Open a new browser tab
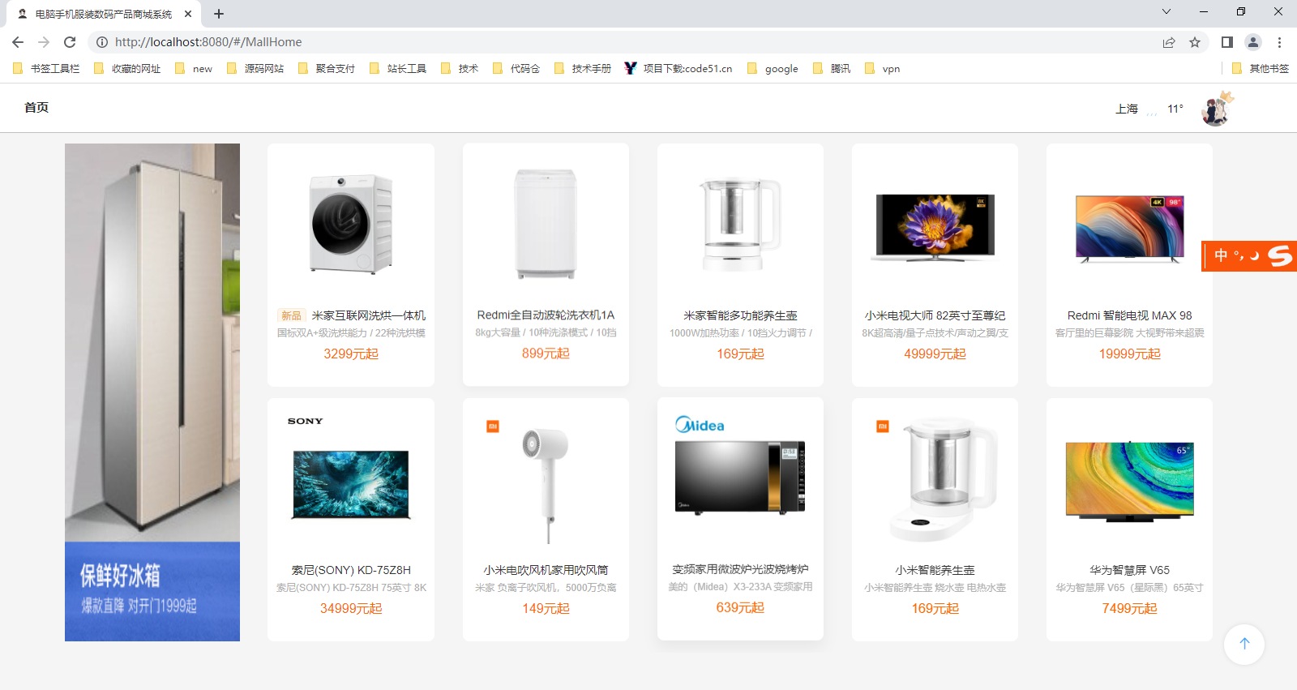The image size is (1297, 690). point(219,14)
